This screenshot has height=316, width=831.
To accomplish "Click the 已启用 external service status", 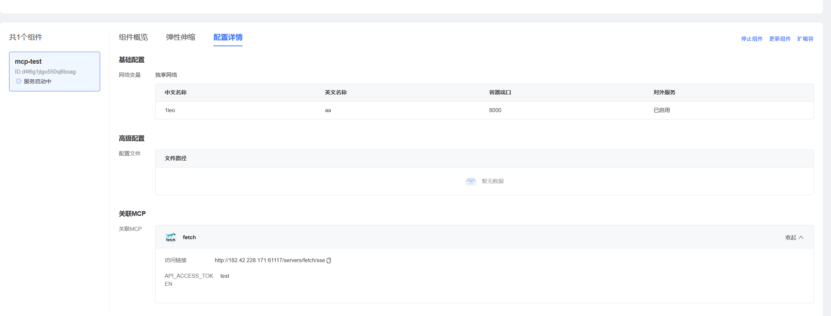I will (x=661, y=110).
